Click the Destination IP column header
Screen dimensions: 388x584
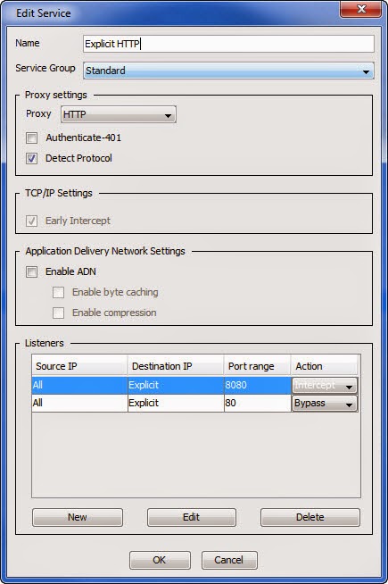(176, 366)
